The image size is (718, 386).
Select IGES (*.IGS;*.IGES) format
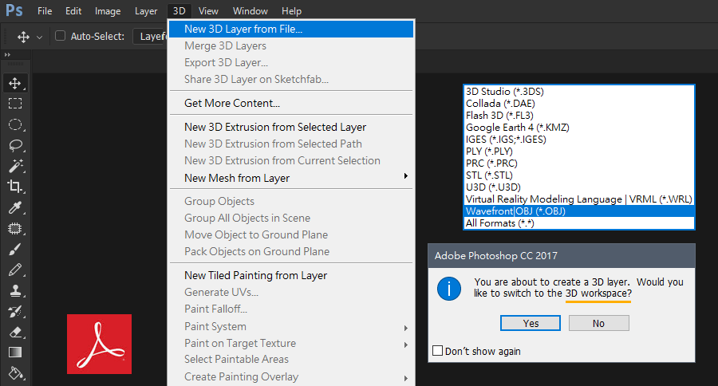[579, 140]
